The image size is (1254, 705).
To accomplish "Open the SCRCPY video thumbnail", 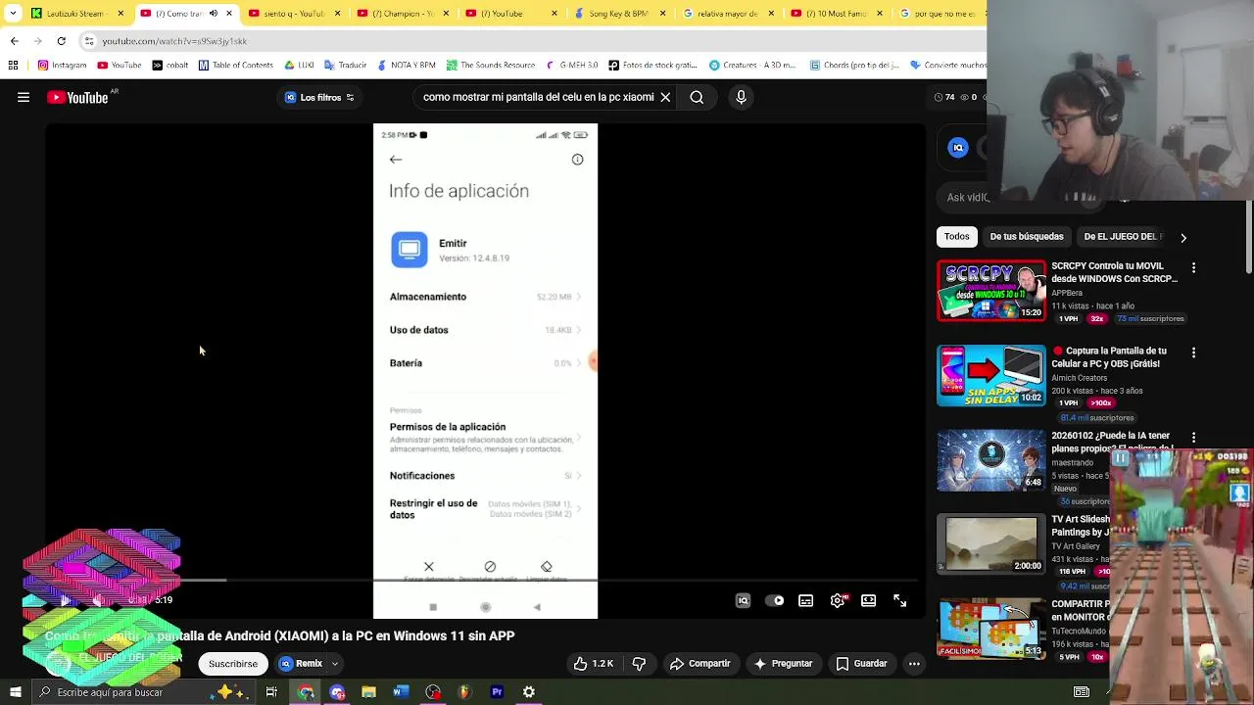I will 991,291.
